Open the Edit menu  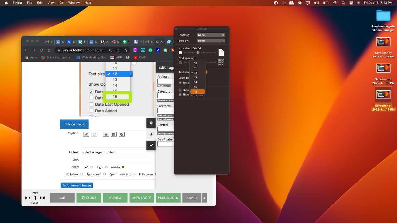(x=40, y=3)
